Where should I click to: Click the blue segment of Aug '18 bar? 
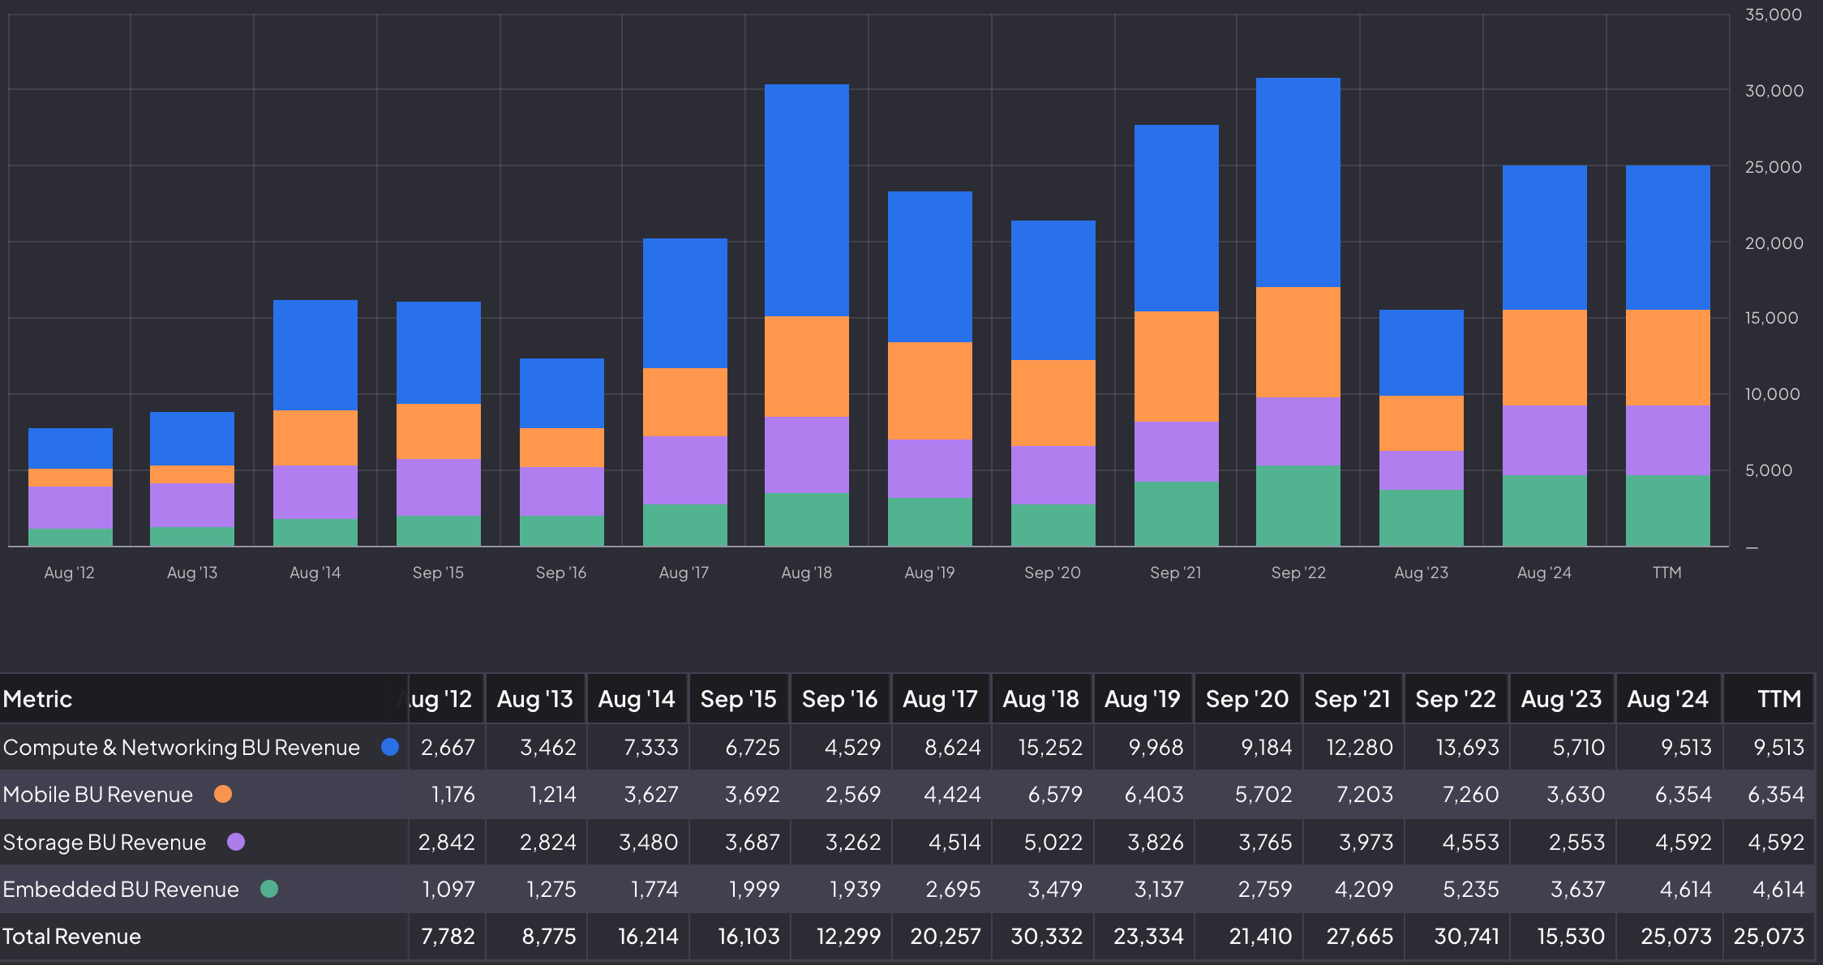point(806,199)
